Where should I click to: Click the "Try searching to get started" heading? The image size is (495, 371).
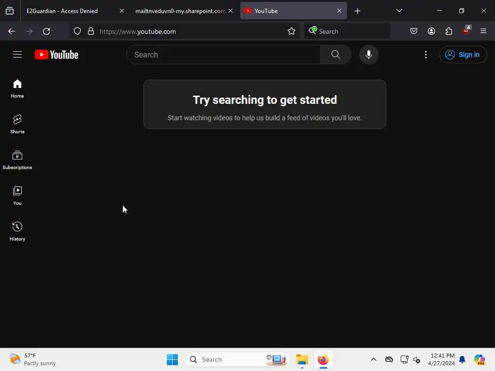coord(265,100)
